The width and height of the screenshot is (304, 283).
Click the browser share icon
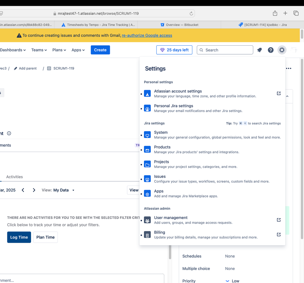(275, 13)
